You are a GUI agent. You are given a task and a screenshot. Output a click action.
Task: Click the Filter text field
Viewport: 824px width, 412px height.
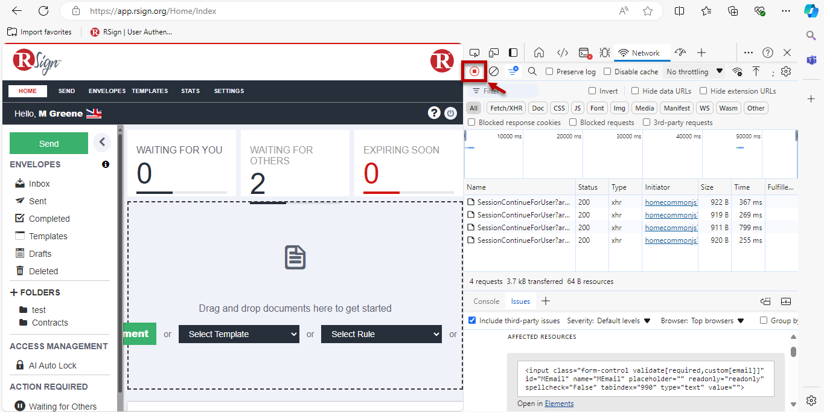tap(502, 91)
